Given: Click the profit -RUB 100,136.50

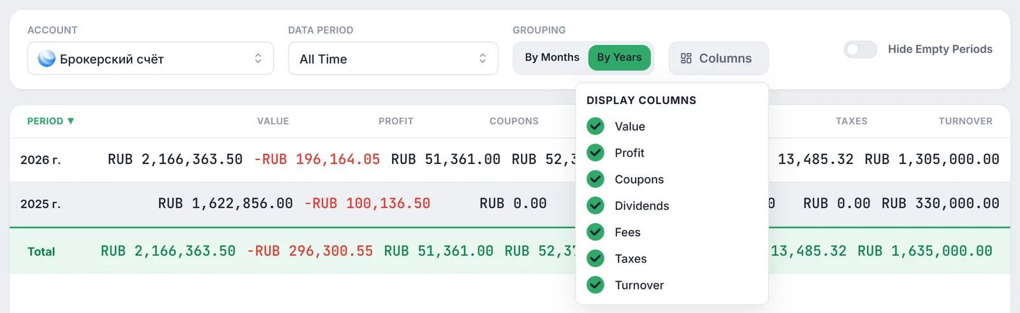Looking at the screenshot, I should 367,203.
